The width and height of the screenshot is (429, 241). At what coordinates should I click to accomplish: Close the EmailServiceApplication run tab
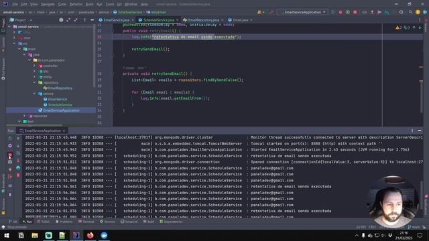pos(64,131)
